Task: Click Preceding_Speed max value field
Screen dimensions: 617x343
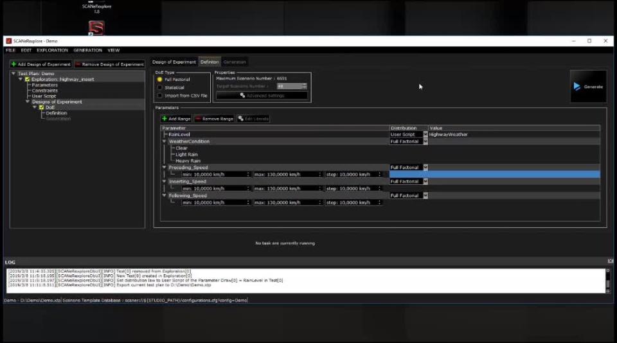Action: (287, 174)
